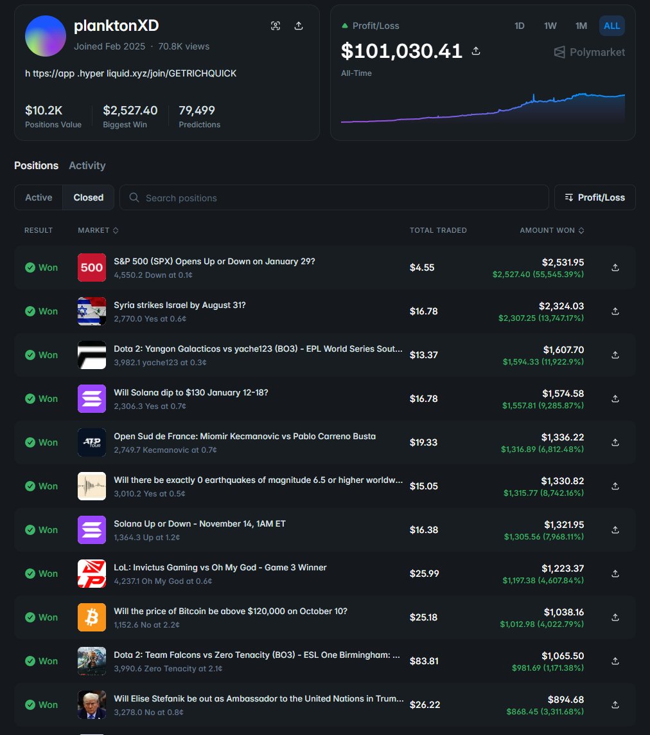
Task: Click the 79,499 Predictions stat
Action: tap(200, 116)
